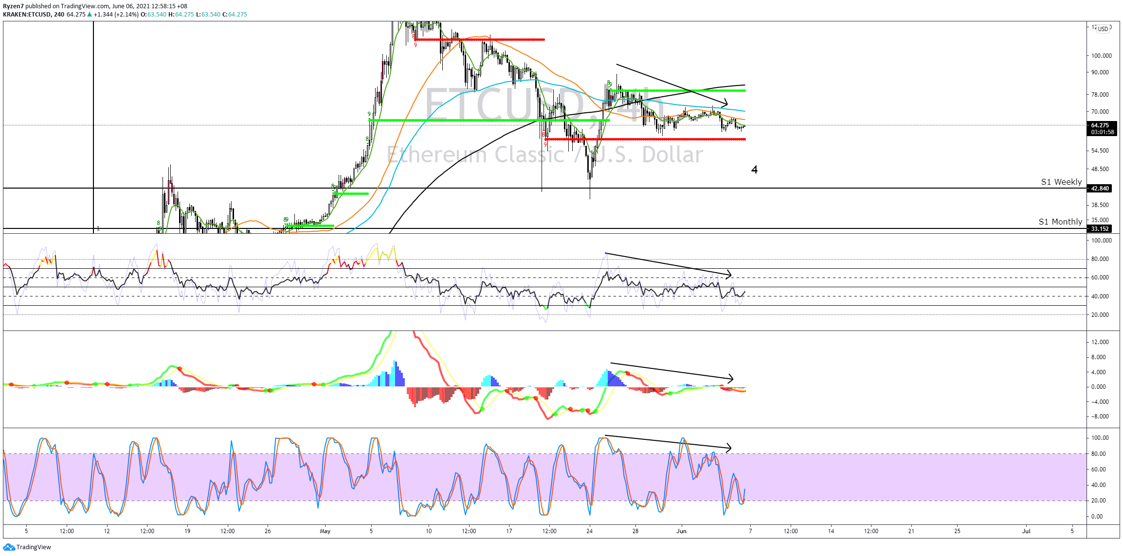Click the 24 date label on time axis

tap(589, 531)
